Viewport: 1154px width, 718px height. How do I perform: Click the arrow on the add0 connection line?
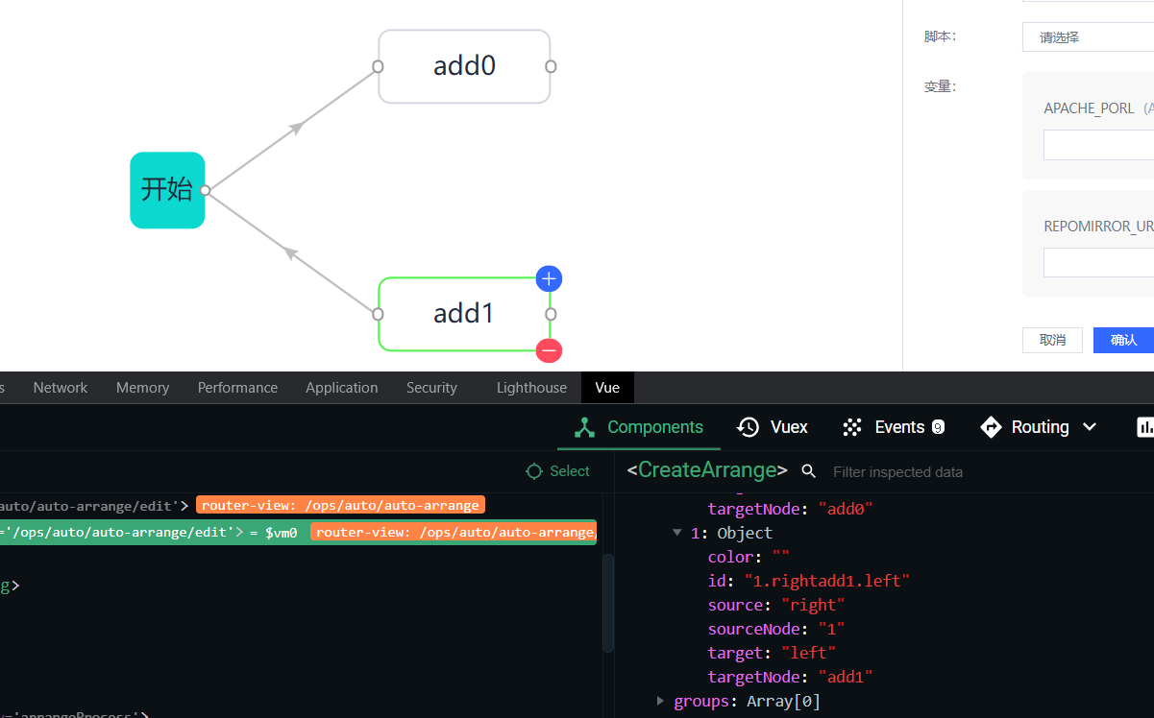coord(298,126)
